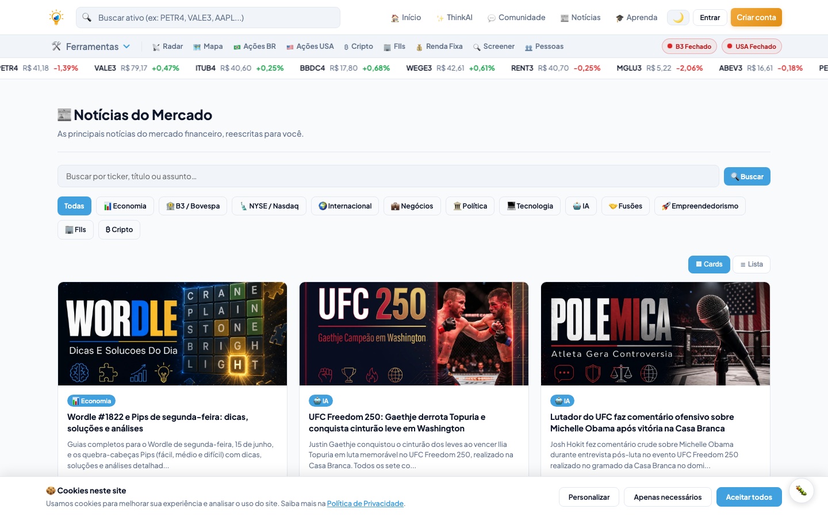Open the Wordle article thumbnail
828x517 pixels.
tap(172, 334)
